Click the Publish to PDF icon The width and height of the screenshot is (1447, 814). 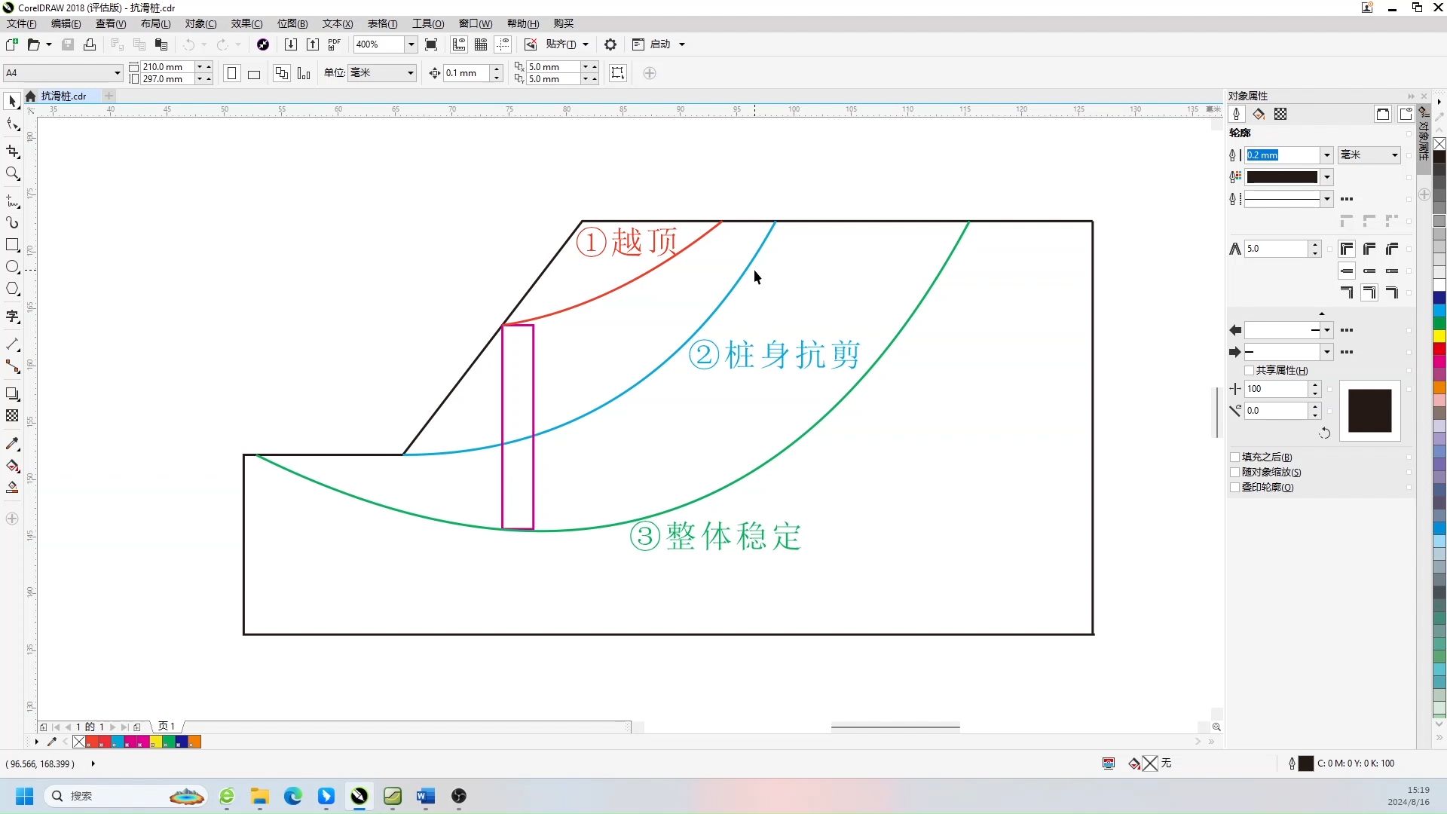pos(335,44)
